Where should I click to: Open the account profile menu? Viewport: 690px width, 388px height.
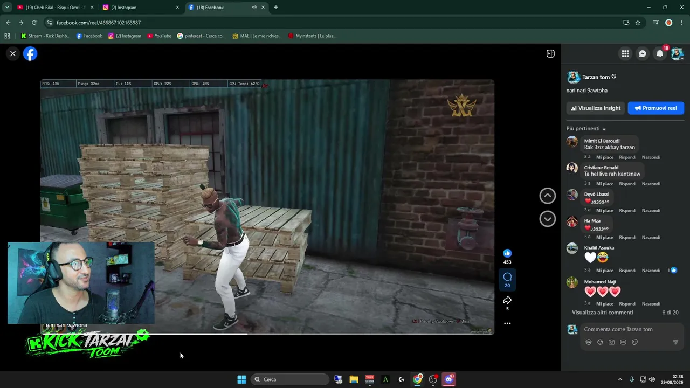pyautogui.click(x=677, y=53)
